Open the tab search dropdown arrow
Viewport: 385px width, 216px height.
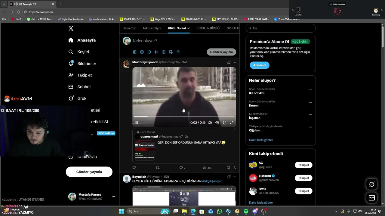click(x=4, y=4)
